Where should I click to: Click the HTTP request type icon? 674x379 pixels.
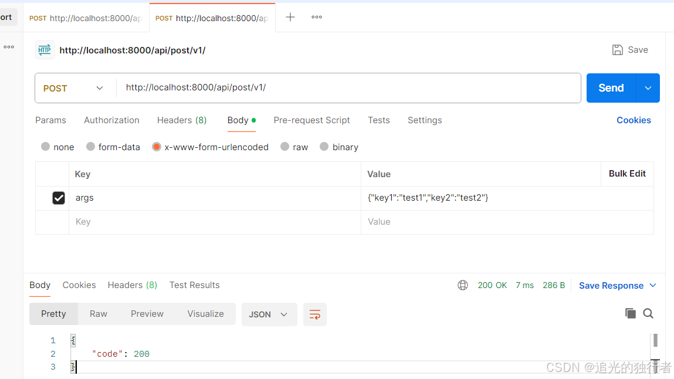tap(45, 50)
